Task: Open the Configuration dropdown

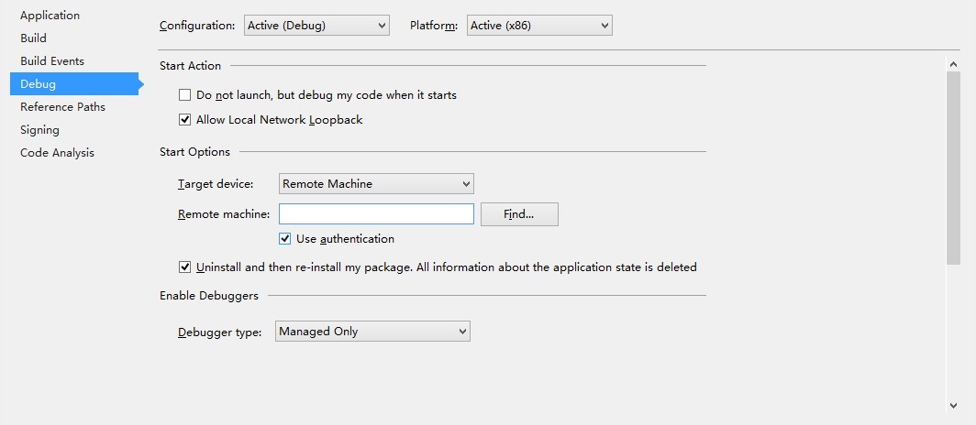Action: [x=316, y=26]
